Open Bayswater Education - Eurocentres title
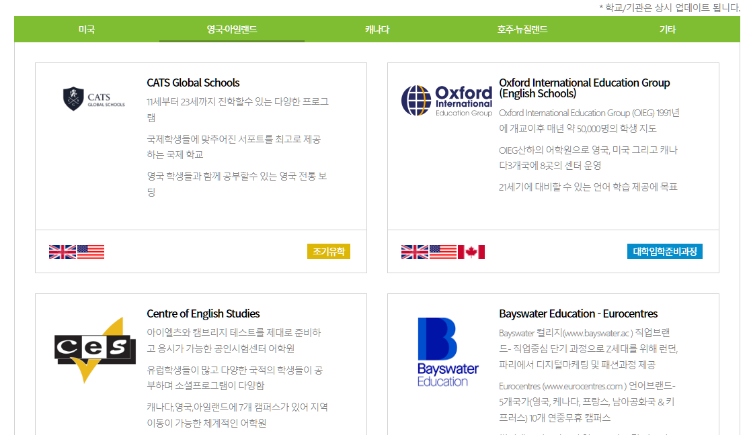 578,313
